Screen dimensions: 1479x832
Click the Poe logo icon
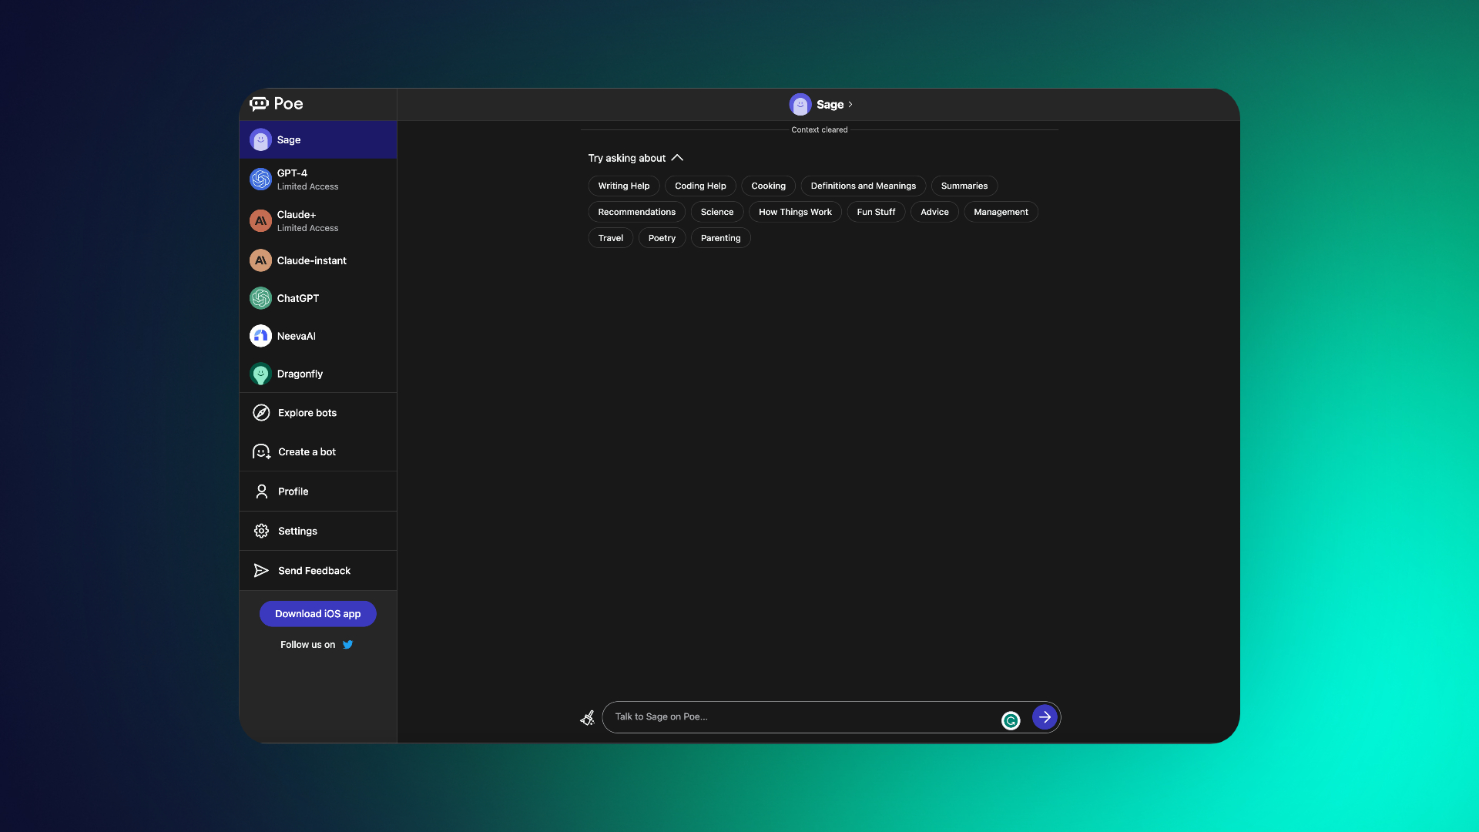(x=259, y=104)
